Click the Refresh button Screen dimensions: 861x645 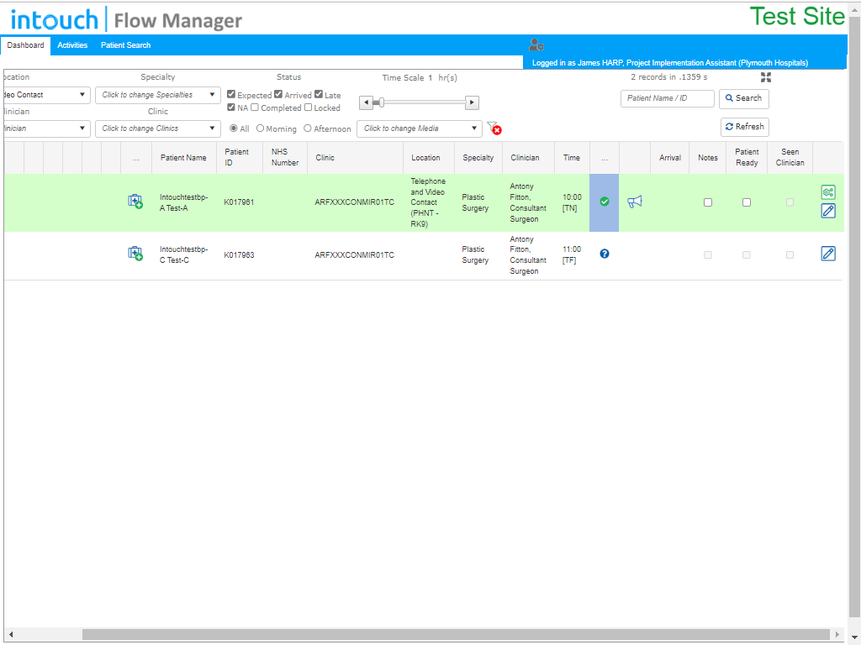(745, 127)
